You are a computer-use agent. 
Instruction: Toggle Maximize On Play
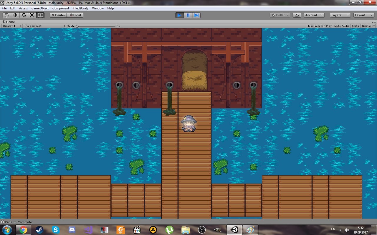point(320,26)
